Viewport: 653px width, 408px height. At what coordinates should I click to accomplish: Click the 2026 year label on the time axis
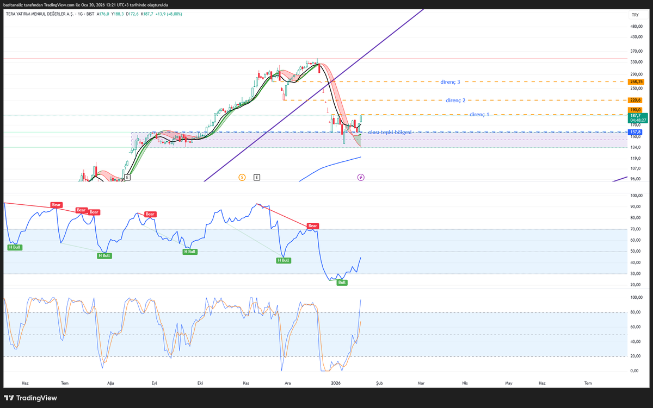[x=335, y=383]
